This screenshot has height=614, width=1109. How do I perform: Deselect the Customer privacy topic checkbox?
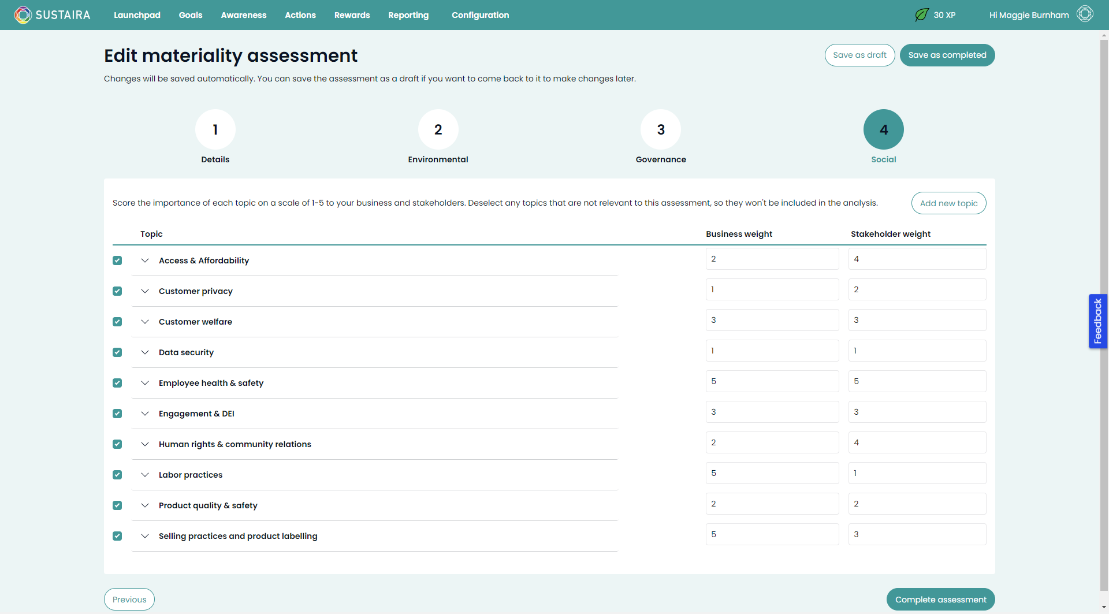tap(117, 291)
